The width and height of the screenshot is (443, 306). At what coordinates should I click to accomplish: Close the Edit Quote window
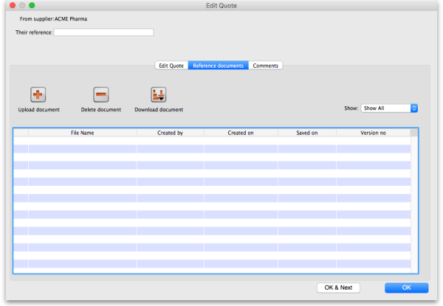[8, 5]
